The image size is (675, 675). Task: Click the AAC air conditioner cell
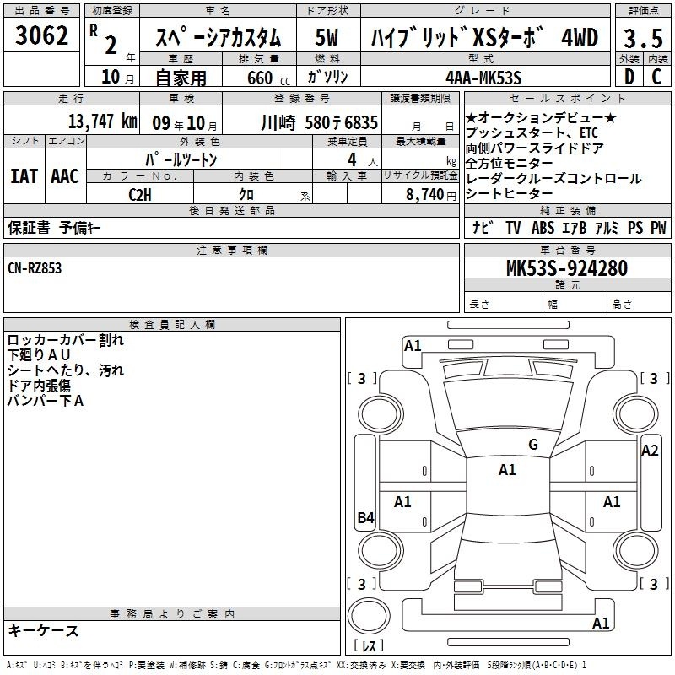(x=65, y=175)
